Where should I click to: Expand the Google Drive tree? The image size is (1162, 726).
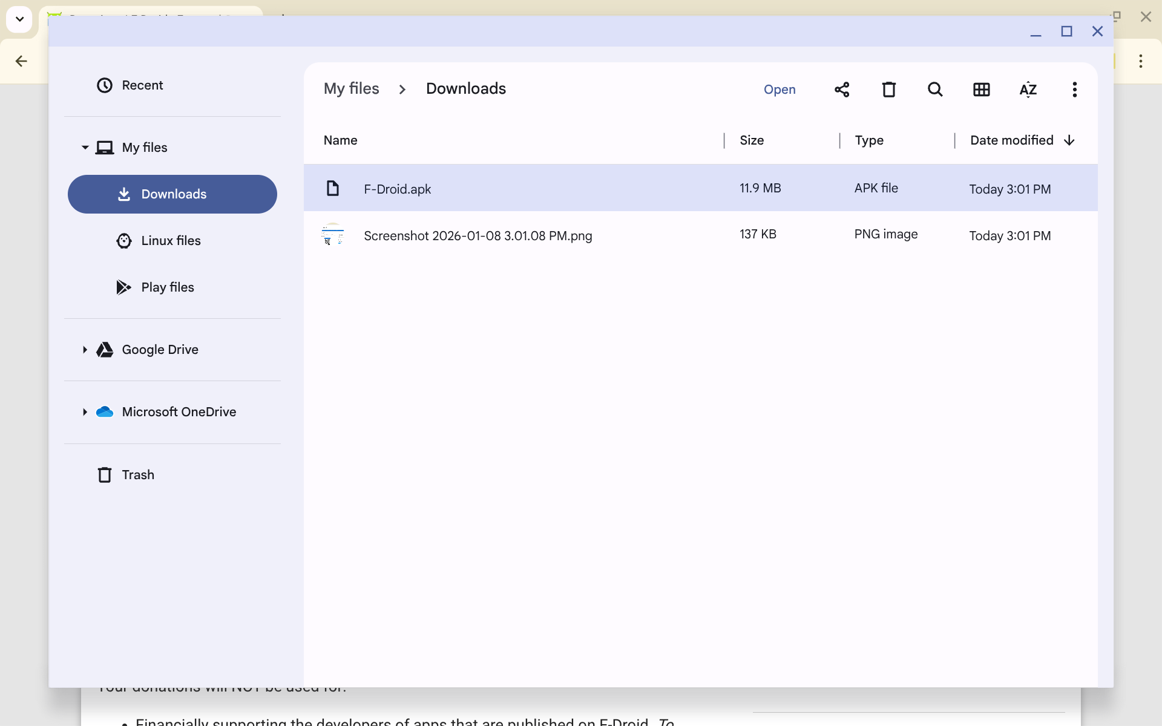pos(85,350)
